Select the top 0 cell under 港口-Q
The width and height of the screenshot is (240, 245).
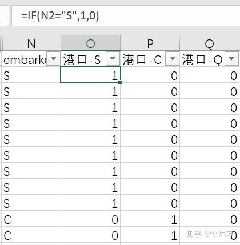click(210, 74)
